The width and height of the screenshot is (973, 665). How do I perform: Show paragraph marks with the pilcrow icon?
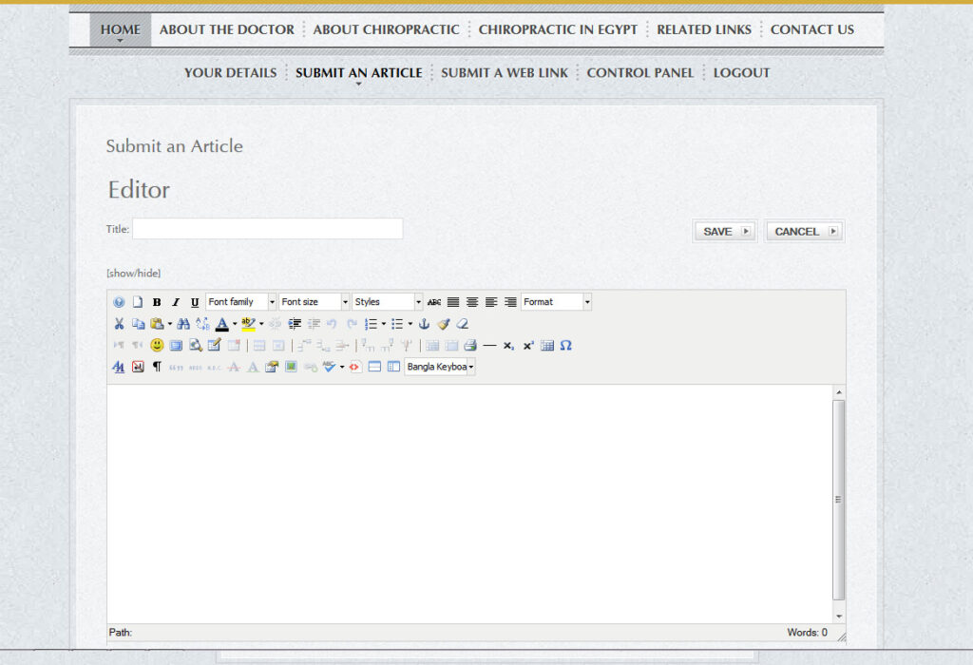[157, 367]
